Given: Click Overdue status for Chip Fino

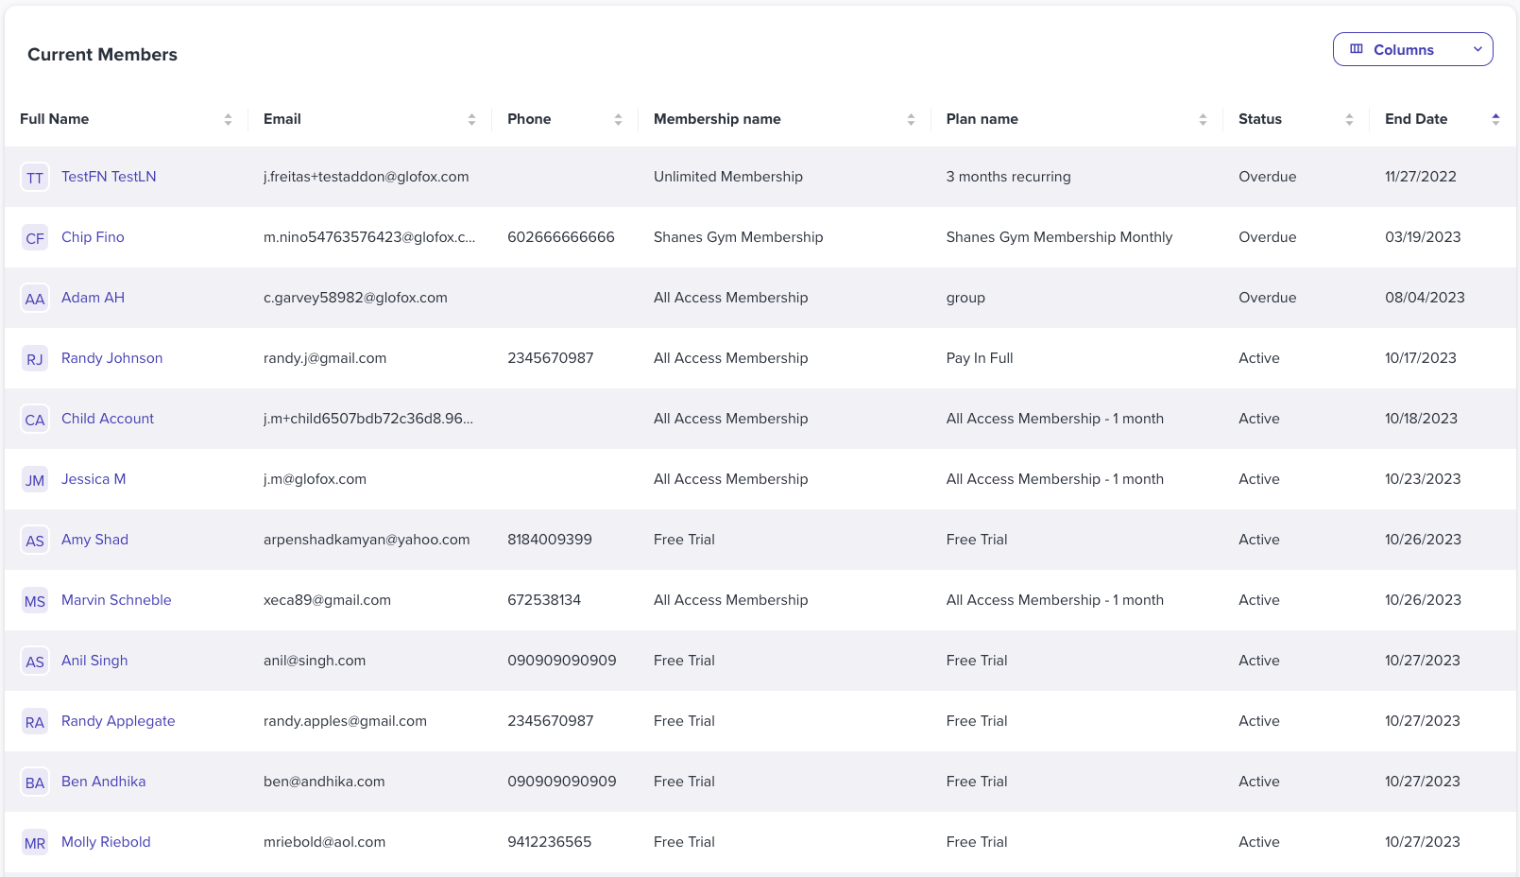Looking at the screenshot, I should pyautogui.click(x=1268, y=237).
